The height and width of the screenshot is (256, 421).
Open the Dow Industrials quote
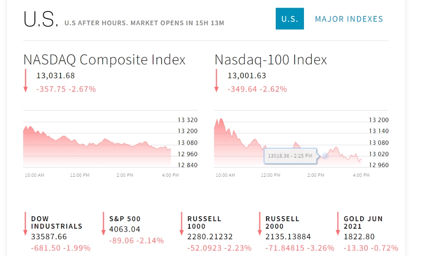click(56, 222)
